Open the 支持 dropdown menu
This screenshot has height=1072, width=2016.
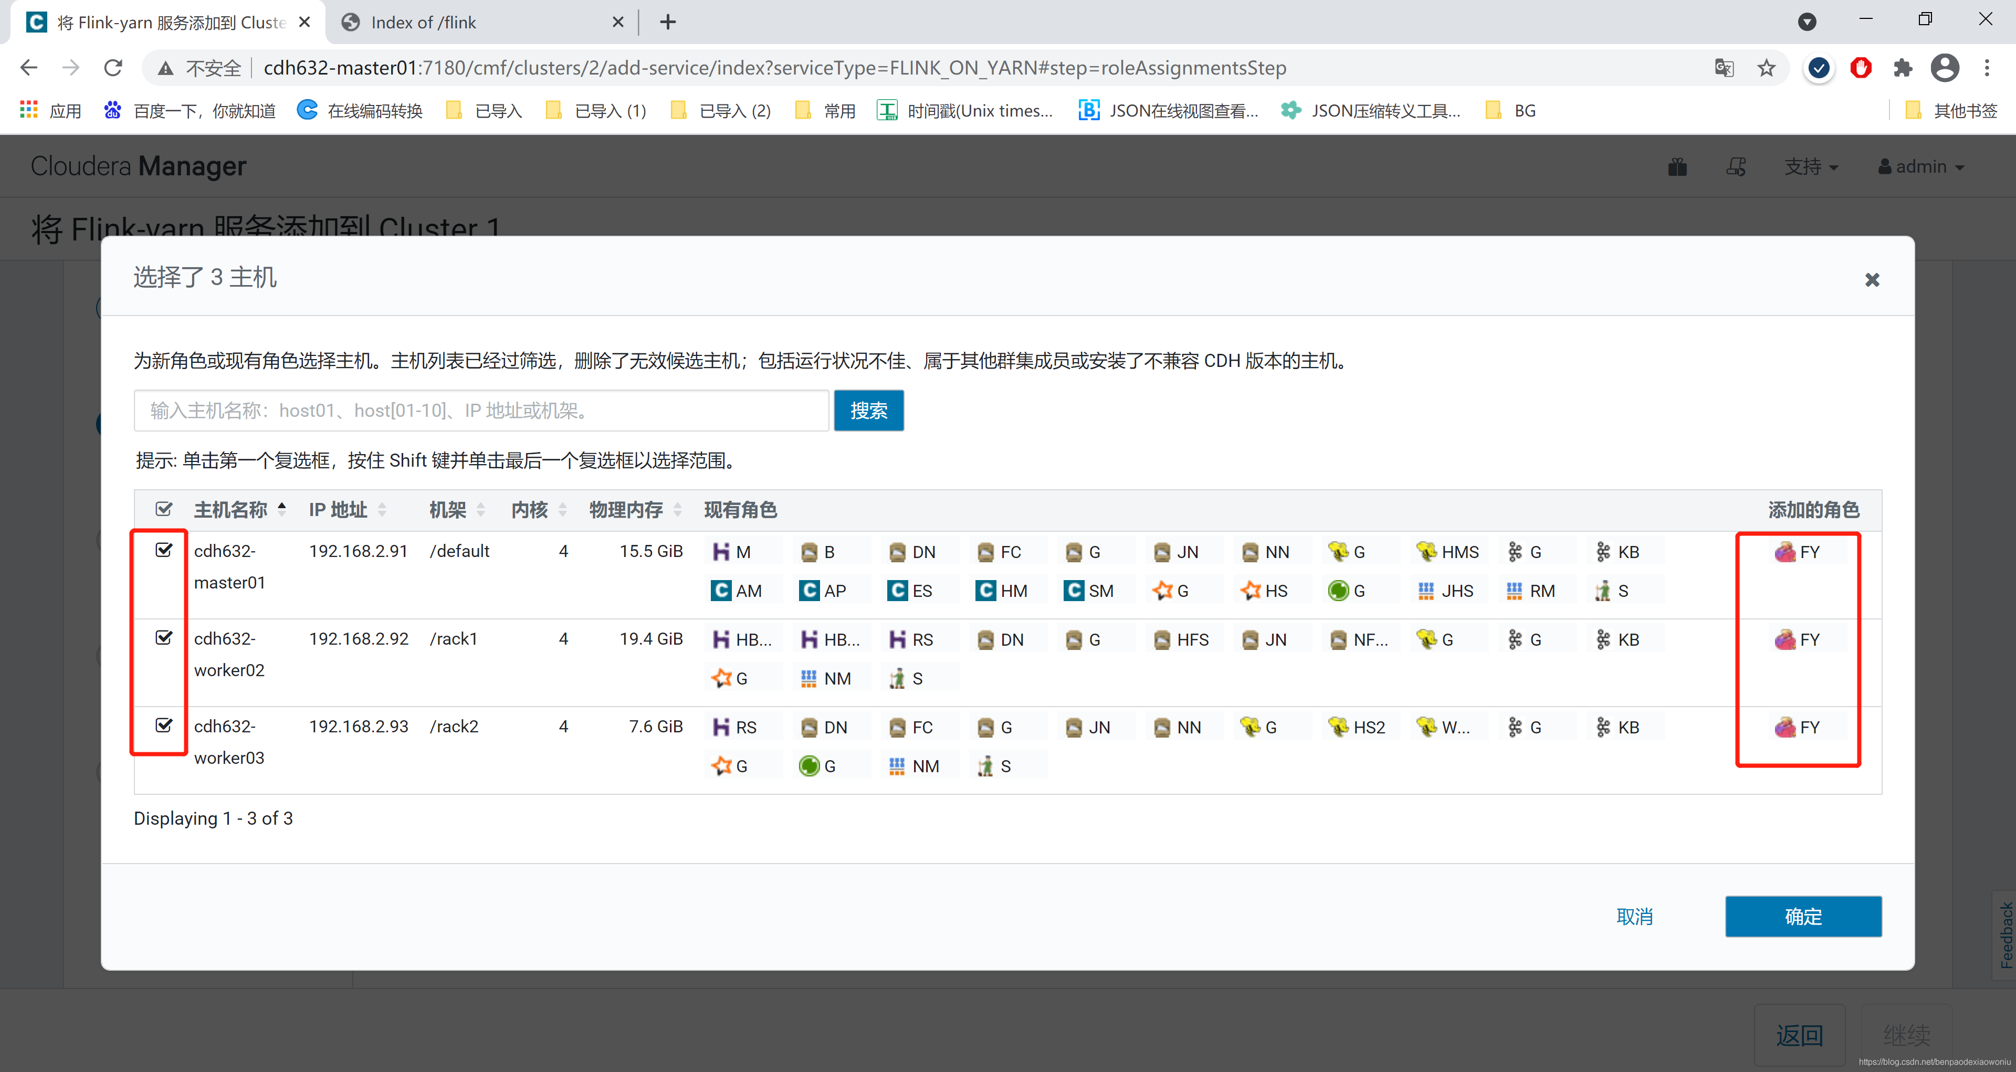(x=1811, y=166)
